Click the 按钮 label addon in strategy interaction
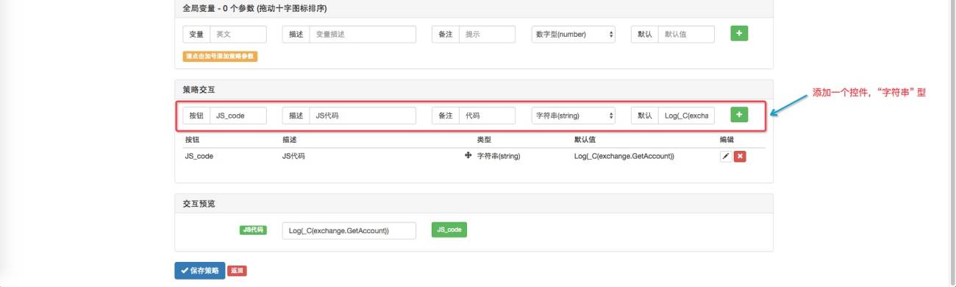 point(196,116)
